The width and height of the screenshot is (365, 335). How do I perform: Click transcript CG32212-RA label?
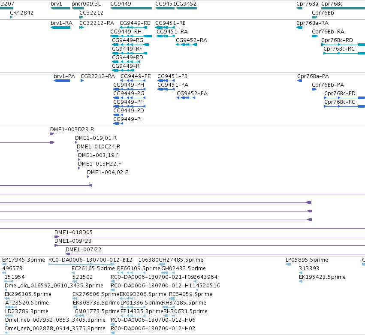(x=97, y=23)
